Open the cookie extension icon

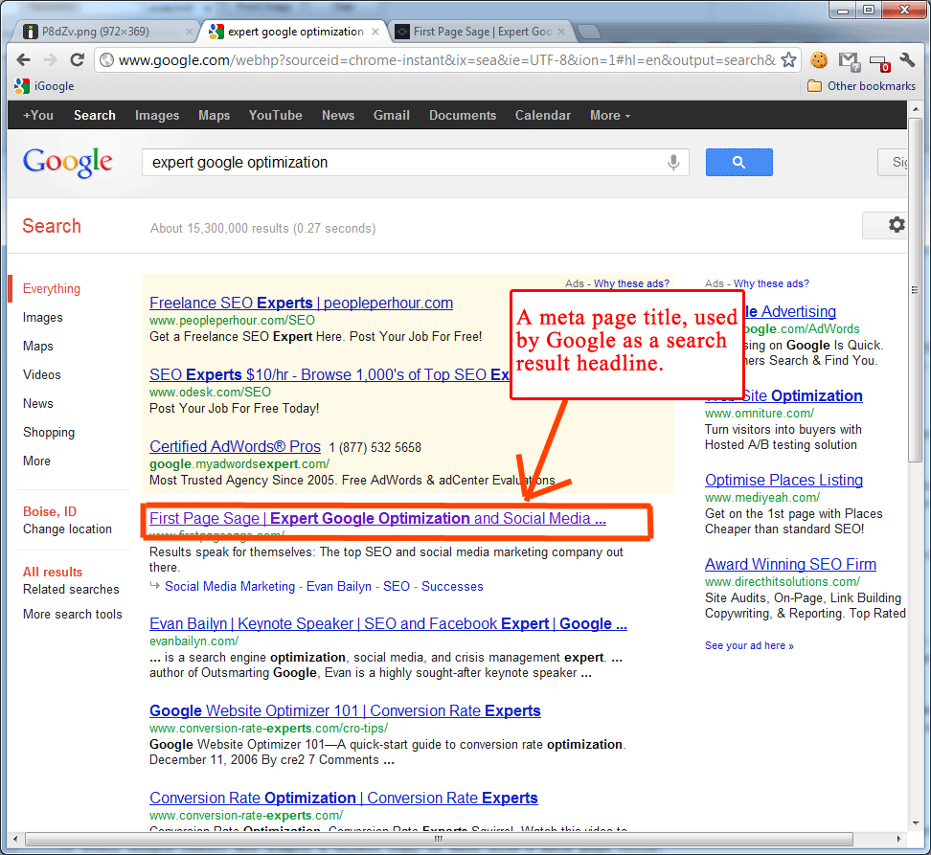point(819,60)
